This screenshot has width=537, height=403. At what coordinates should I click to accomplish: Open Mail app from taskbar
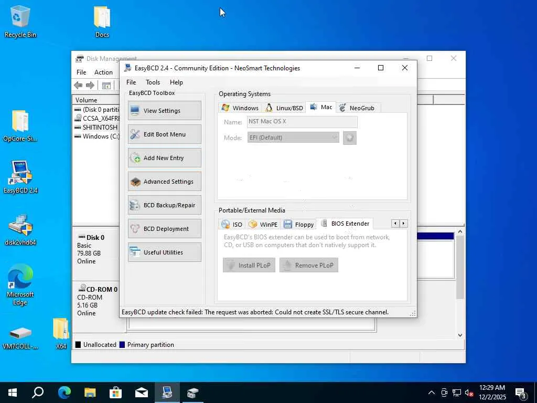(141, 393)
